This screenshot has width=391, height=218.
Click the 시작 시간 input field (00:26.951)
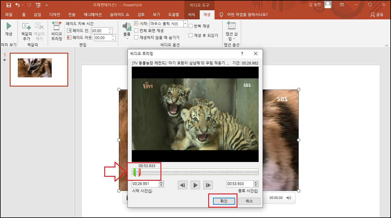[145, 184]
